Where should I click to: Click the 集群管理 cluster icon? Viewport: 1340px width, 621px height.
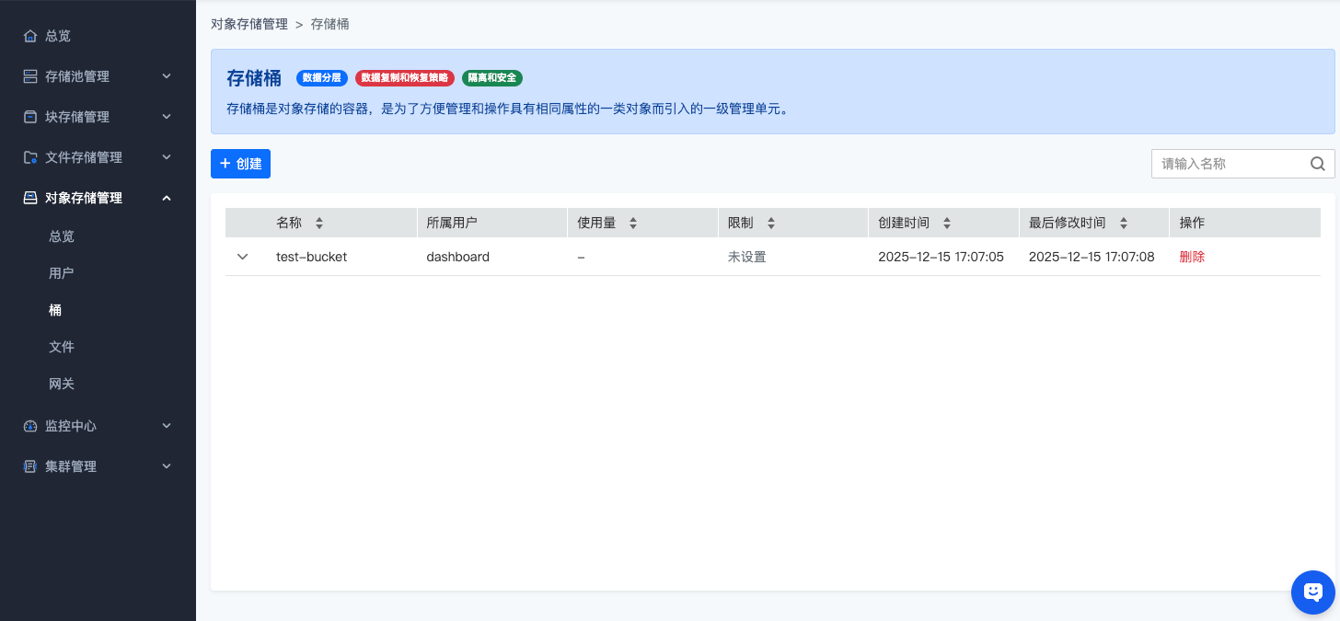click(30, 466)
